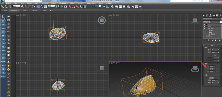The height and width of the screenshot is (97, 222).
Task: Toggle lightbulb on the top Noise modifier
Action: coord(205,25)
